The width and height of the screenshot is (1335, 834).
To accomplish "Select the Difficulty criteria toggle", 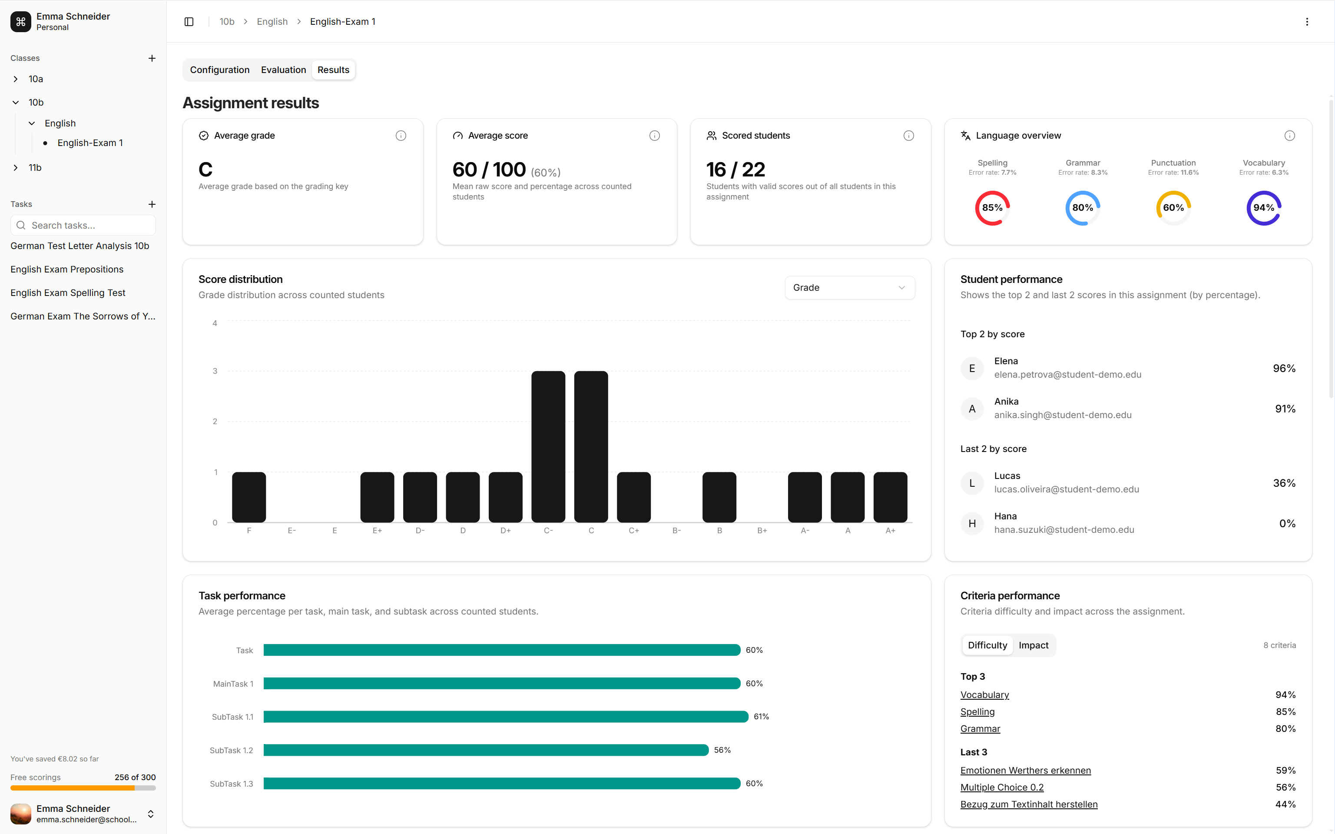I will coord(987,645).
